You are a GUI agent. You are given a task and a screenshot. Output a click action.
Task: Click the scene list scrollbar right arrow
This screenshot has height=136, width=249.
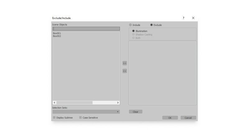[118, 103]
